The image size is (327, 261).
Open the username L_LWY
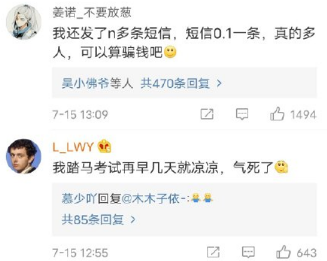pyautogui.click(x=73, y=147)
